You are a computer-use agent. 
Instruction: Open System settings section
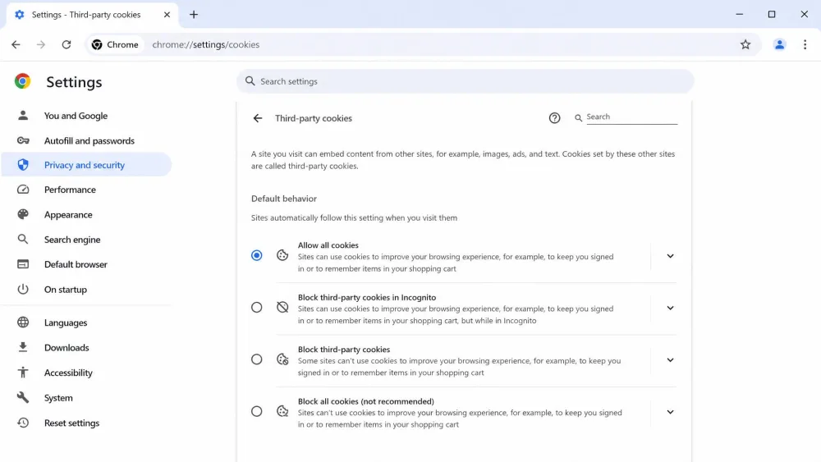pyautogui.click(x=87, y=398)
